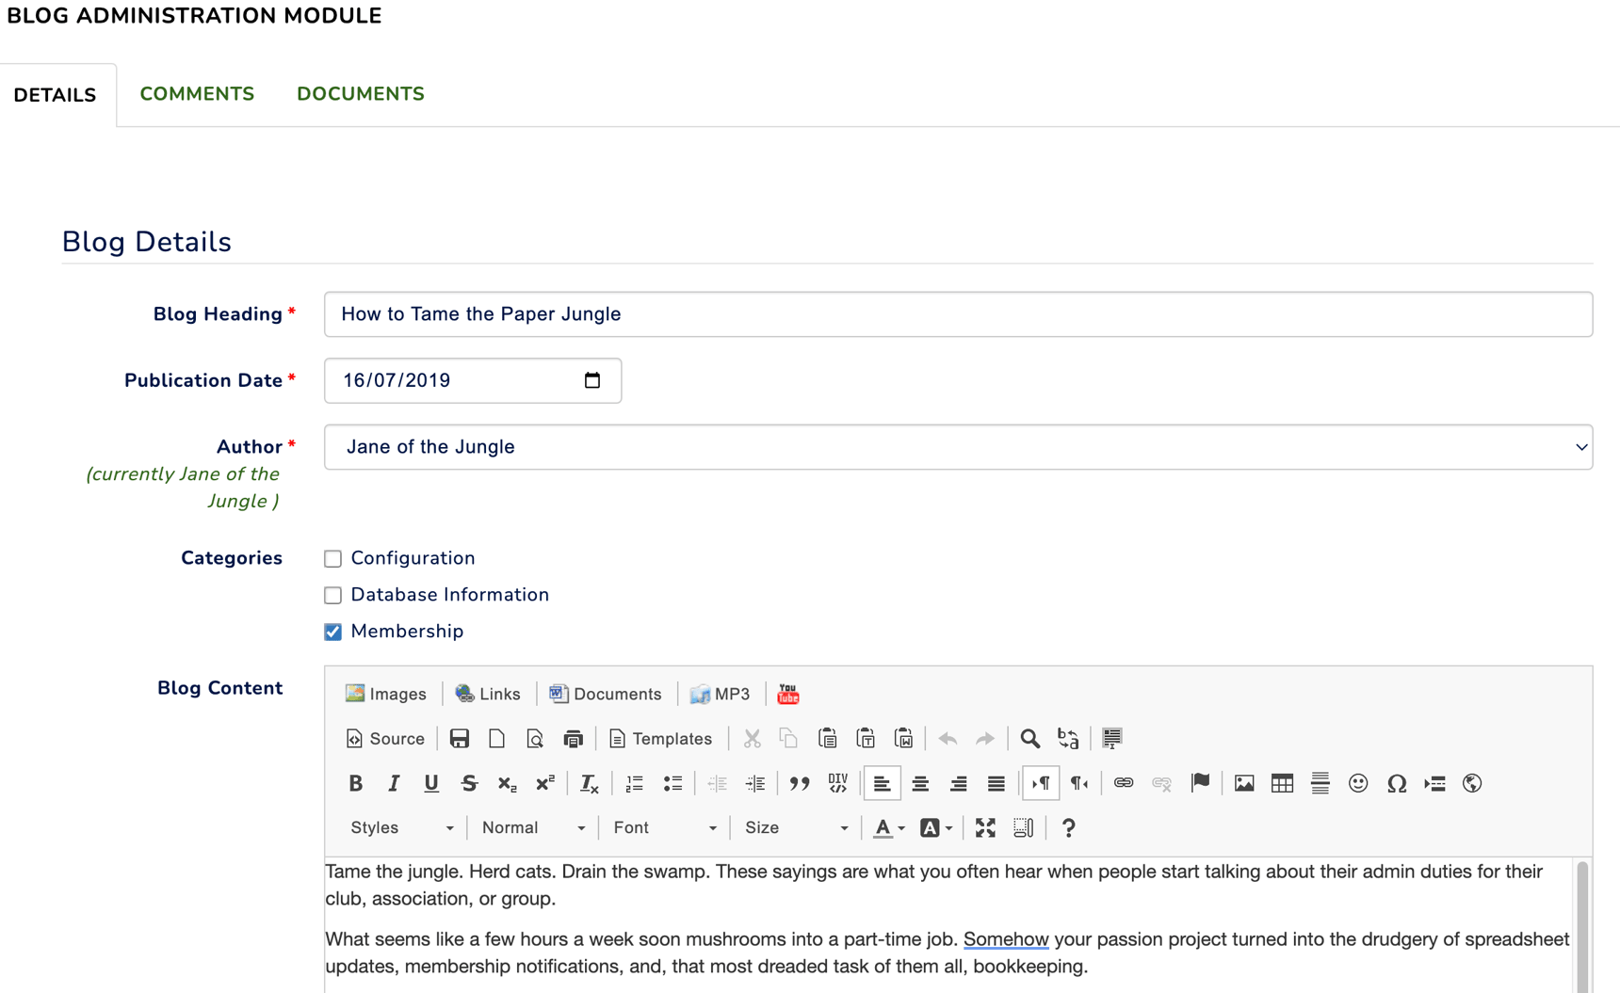Paste from Word
The image size is (1620, 993).
click(903, 739)
